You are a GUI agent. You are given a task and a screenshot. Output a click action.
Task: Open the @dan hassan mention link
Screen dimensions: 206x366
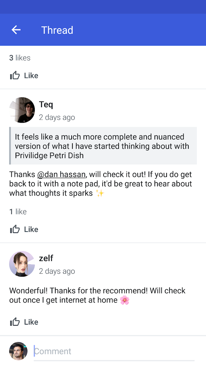pos(62,174)
